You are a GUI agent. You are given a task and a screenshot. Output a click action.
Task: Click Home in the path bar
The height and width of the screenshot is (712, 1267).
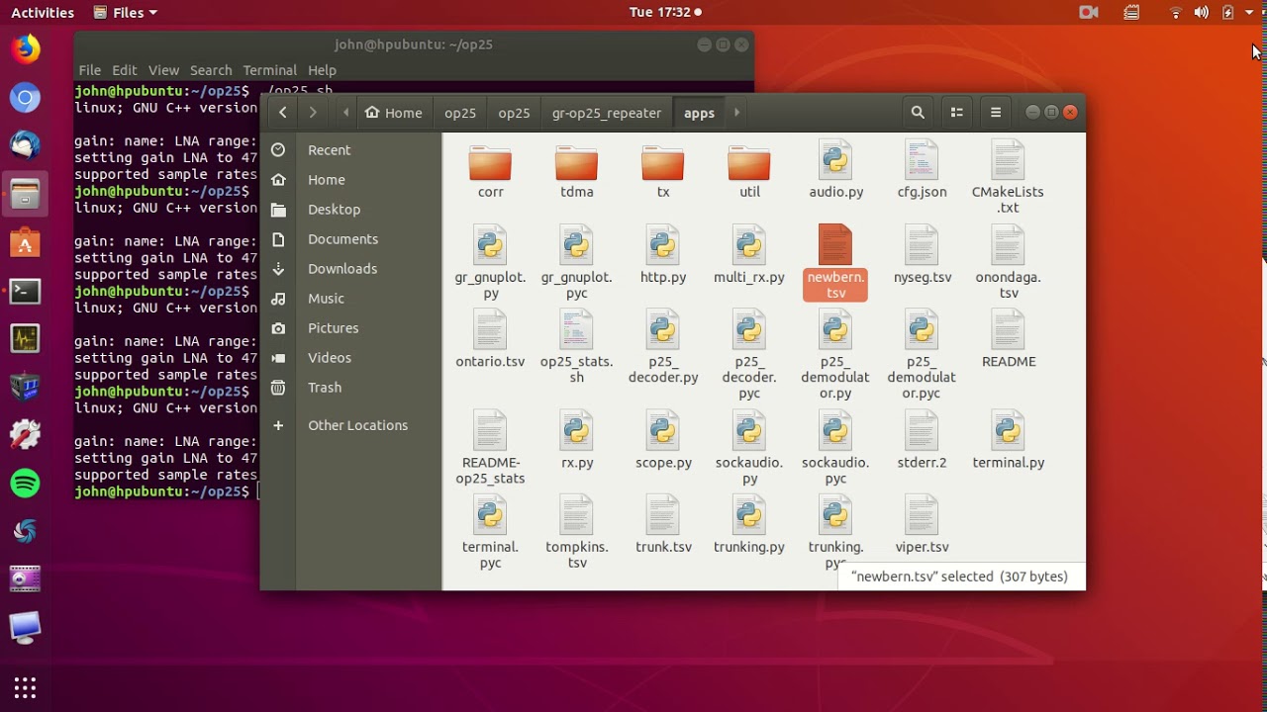pos(394,113)
